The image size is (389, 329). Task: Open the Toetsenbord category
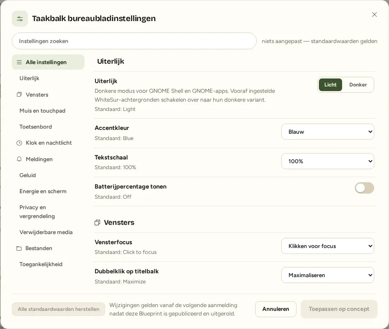35,127
